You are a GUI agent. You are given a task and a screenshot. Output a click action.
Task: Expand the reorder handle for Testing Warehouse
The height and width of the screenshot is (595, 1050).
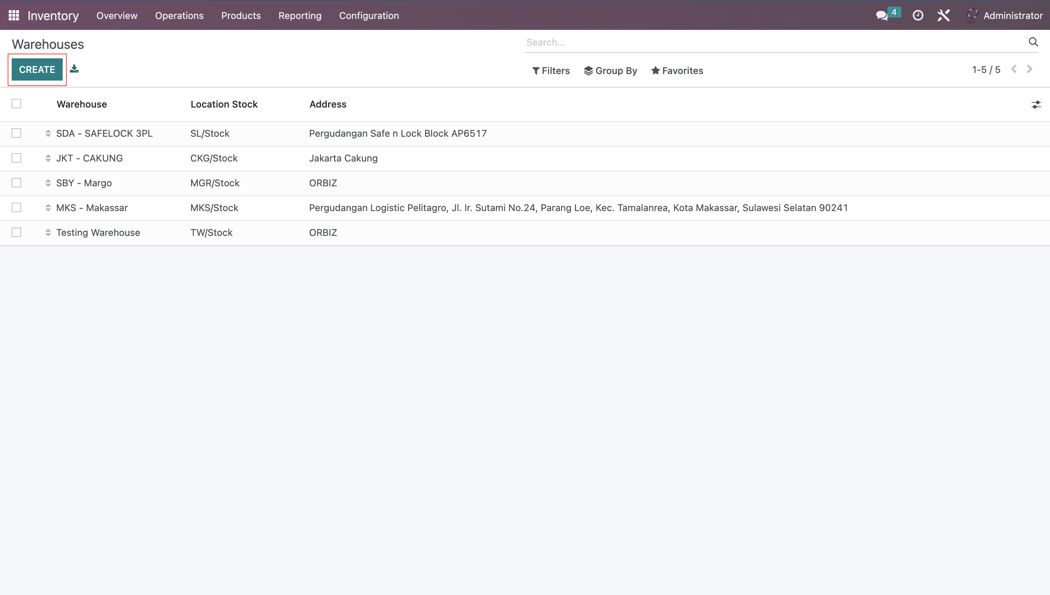tap(47, 232)
